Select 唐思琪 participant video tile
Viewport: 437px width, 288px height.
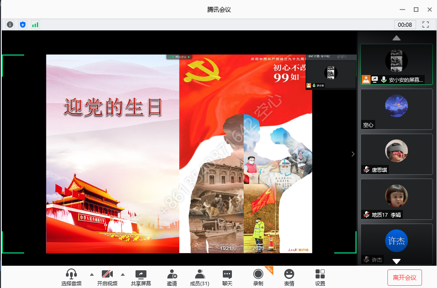tap(396, 153)
